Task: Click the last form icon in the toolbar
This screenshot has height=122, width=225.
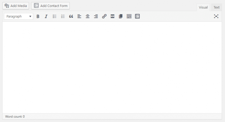Action: click(x=137, y=17)
